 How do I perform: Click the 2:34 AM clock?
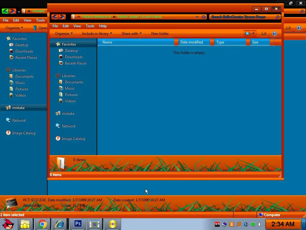[283, 224]
